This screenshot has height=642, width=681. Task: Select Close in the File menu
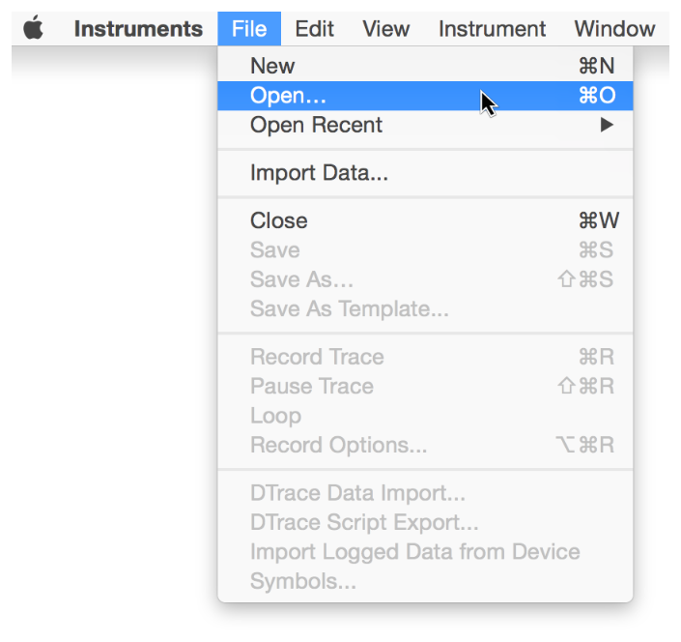coord(278,220)
